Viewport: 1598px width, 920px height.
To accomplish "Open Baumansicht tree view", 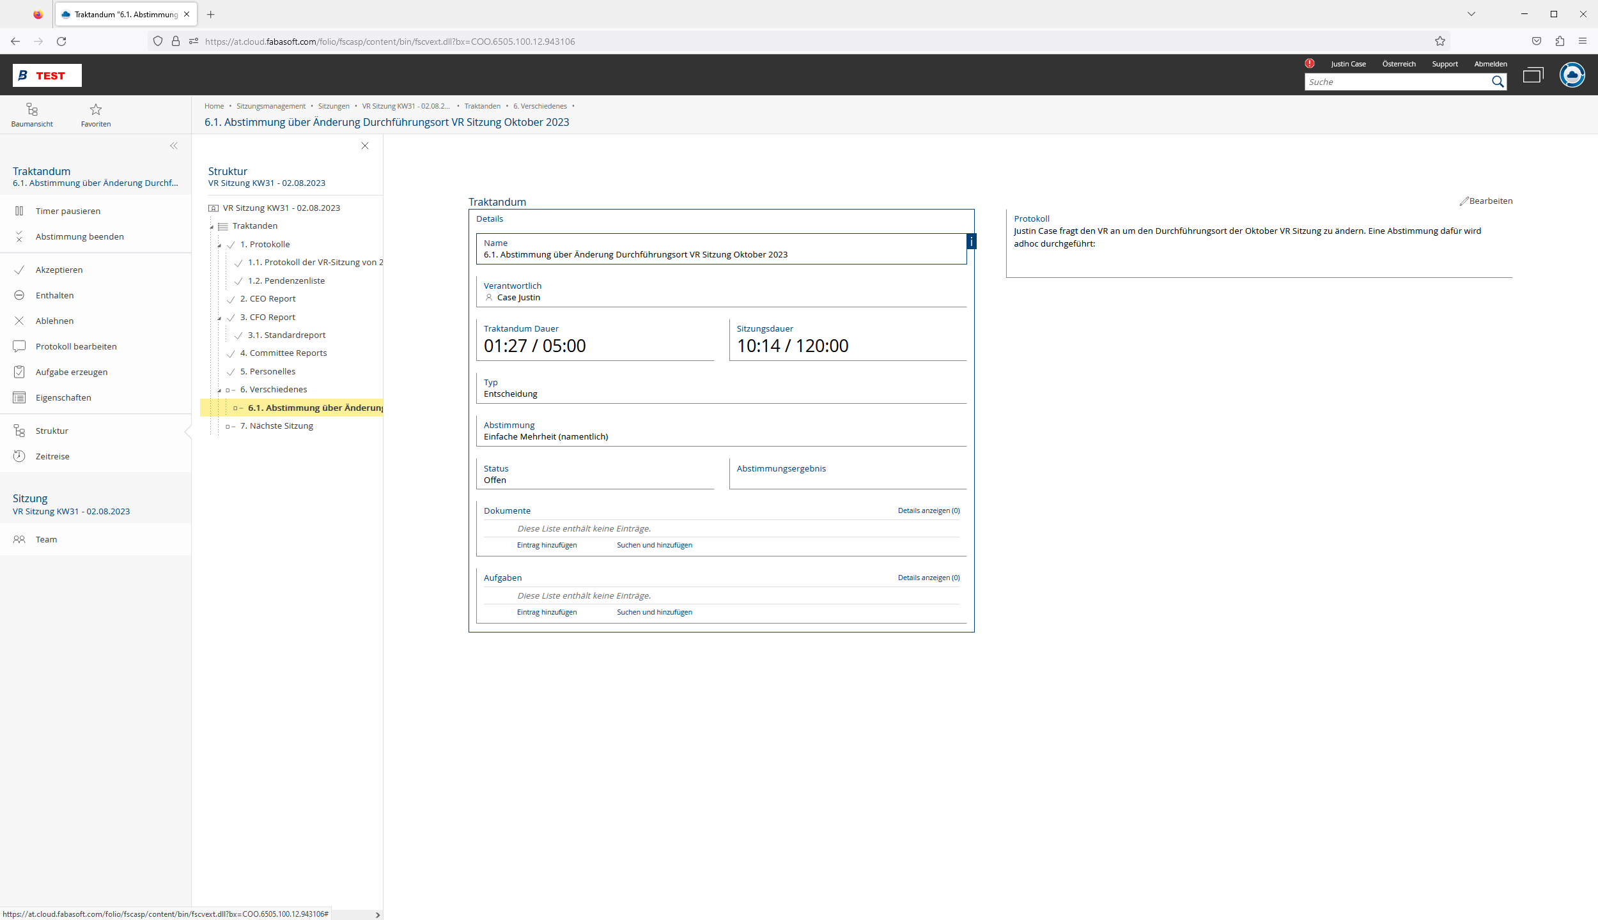I will point(32,115).
